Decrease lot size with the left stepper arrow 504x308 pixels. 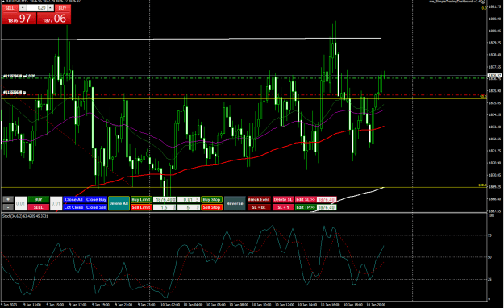(x=23, y=8)
